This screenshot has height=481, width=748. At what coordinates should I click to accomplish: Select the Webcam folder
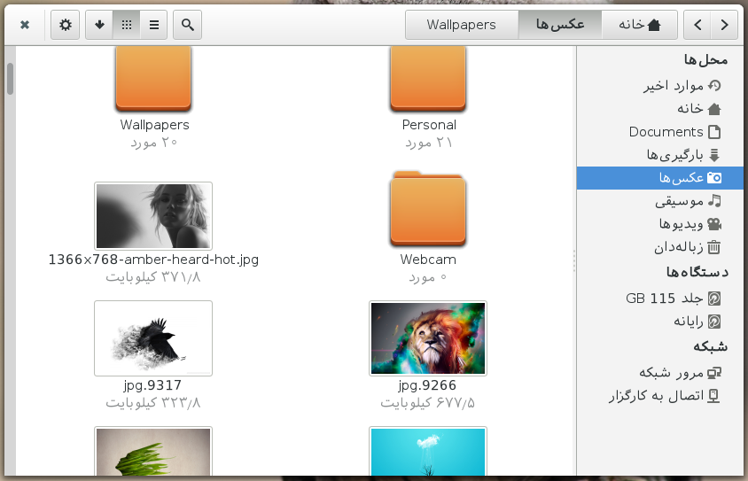point(428,213)
